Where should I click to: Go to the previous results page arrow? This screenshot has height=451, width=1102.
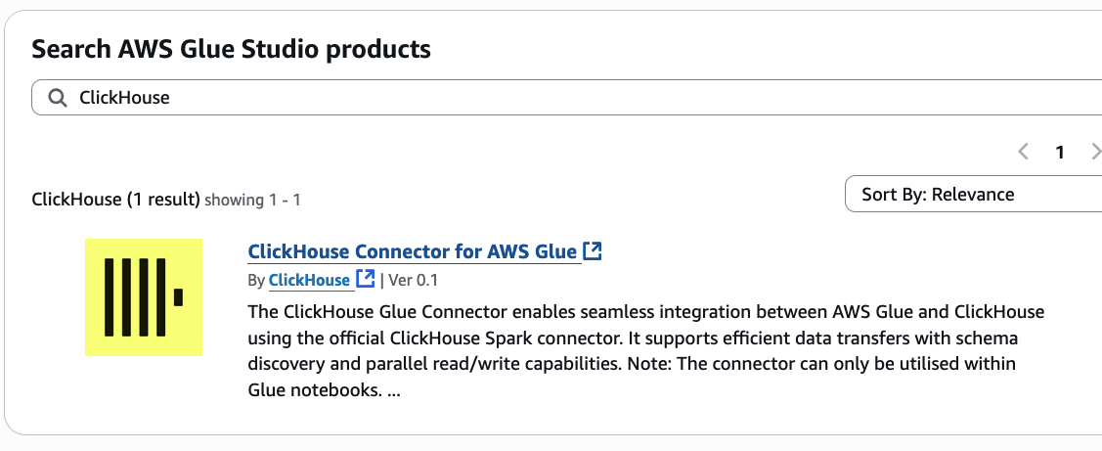point(1023,152)
